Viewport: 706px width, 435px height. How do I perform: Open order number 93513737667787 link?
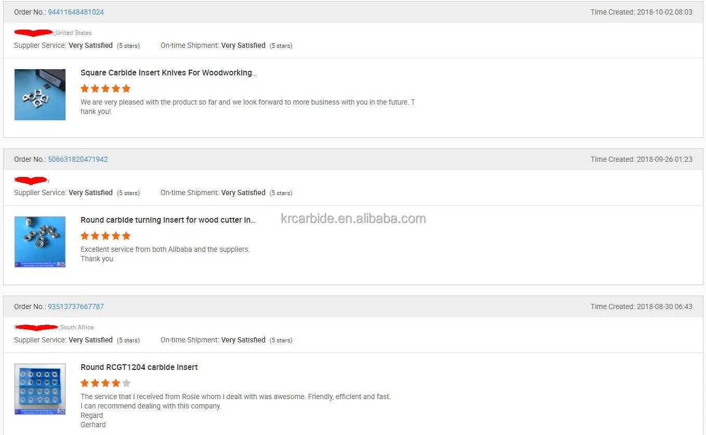click(x=76, y=306)
